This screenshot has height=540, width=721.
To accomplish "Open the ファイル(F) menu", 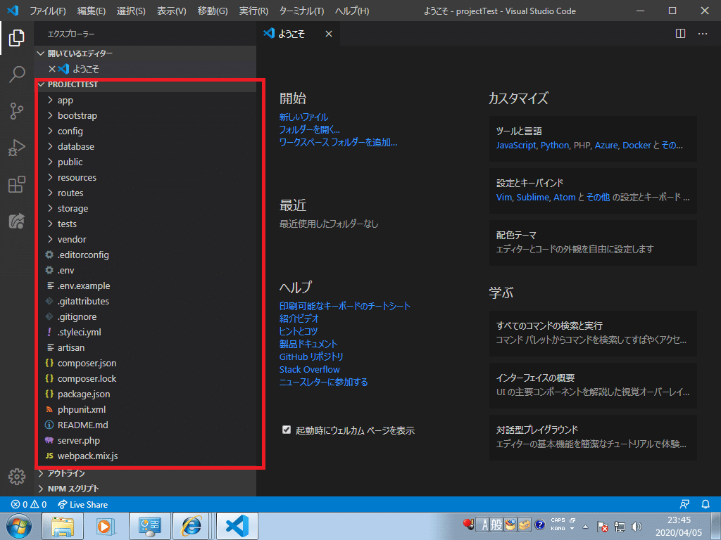I will coord(47,11).
